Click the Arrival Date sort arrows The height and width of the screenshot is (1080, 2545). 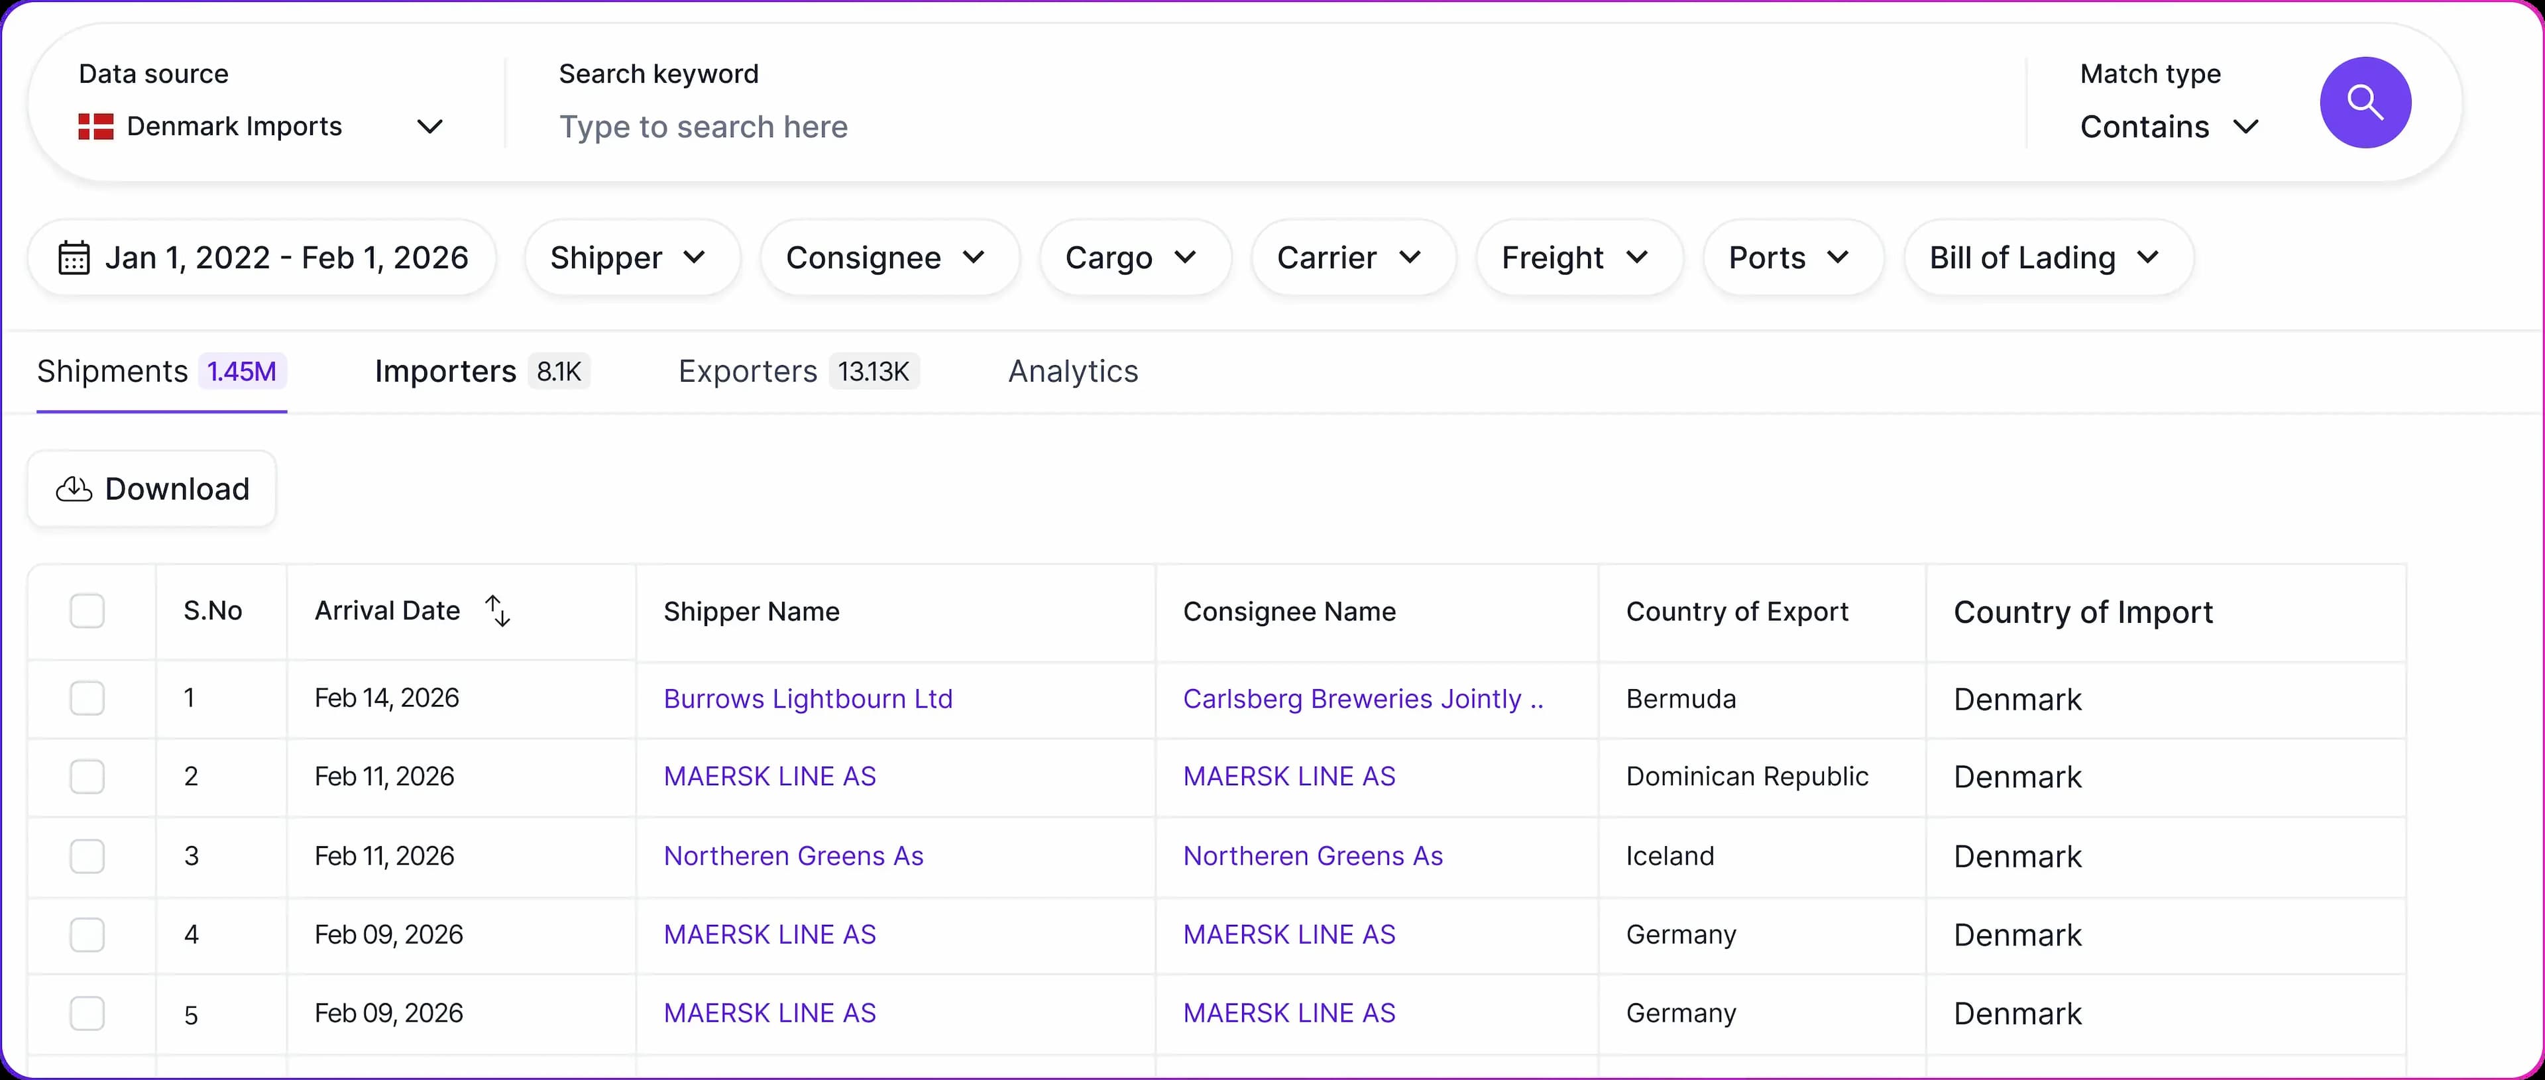[498, 611]
